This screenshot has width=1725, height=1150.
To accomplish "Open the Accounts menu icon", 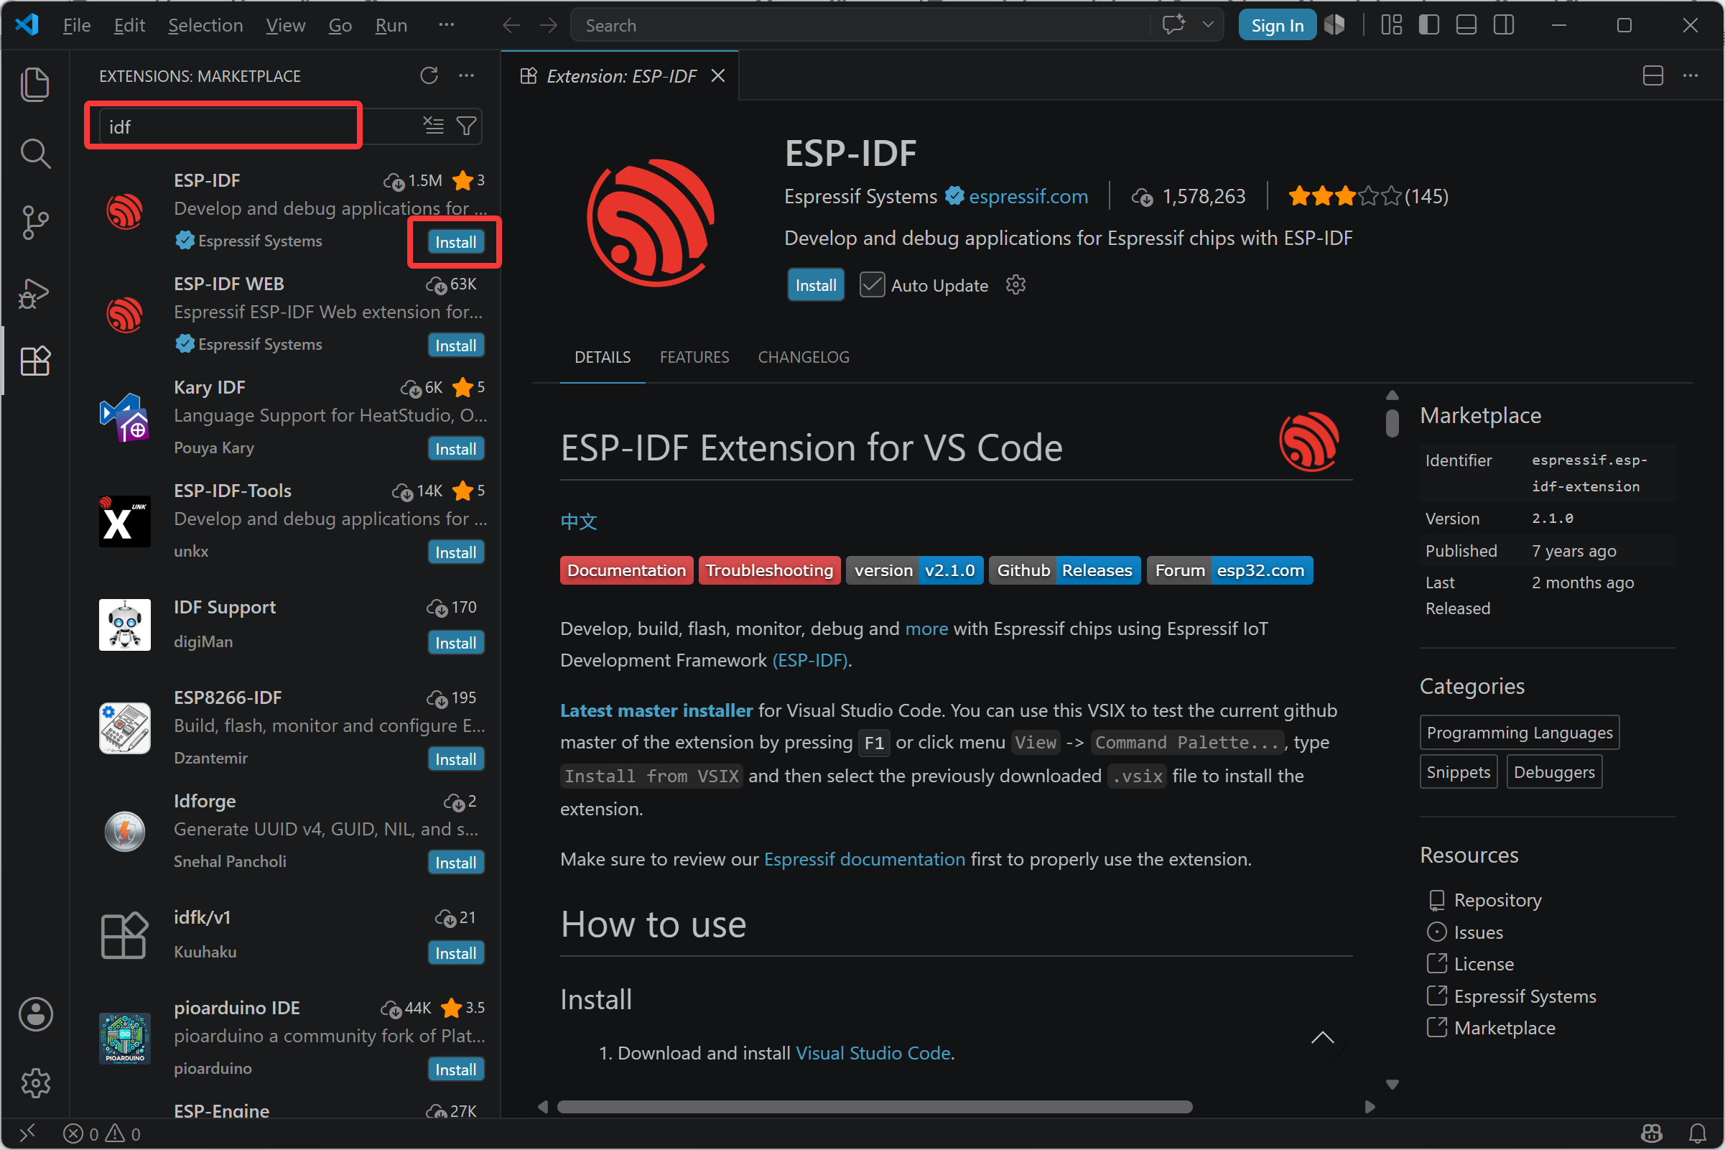I will coord(34,1015).
